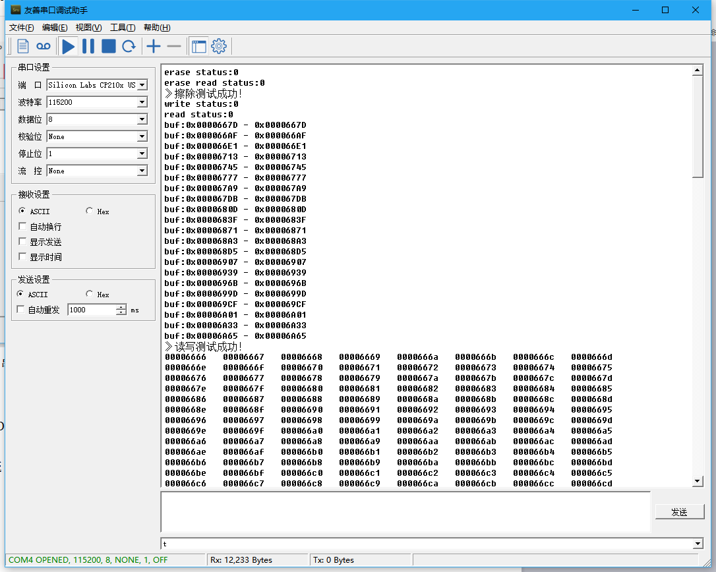Open a new serial session tab
Image resolution: width=716 pixels, height=572 pixels.
click(x=22, y=46)
